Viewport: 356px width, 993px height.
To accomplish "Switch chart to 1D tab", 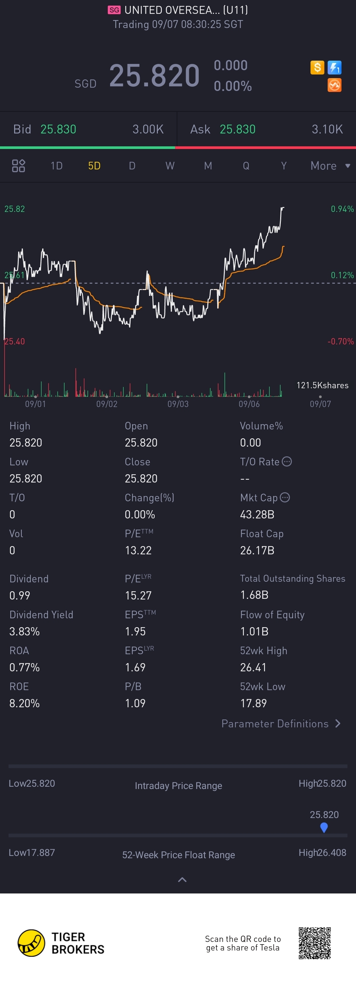I will tap(57, 166).
